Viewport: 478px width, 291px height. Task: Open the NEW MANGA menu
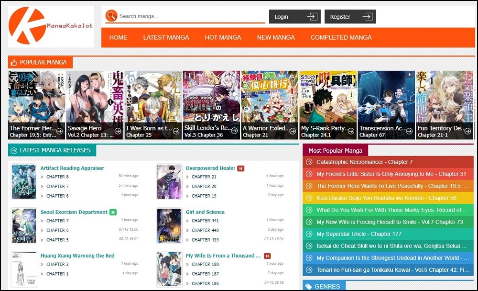tap(276, 37)
